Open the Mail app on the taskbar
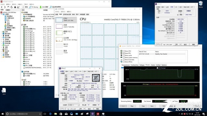This screenshot has height=116, width=207. pos(66,114)
